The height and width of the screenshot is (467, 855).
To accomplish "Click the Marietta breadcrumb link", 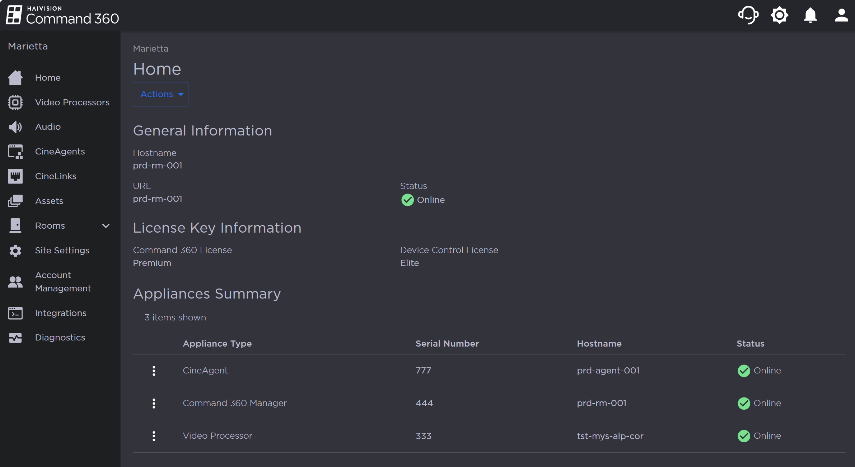I will [150, 49].
